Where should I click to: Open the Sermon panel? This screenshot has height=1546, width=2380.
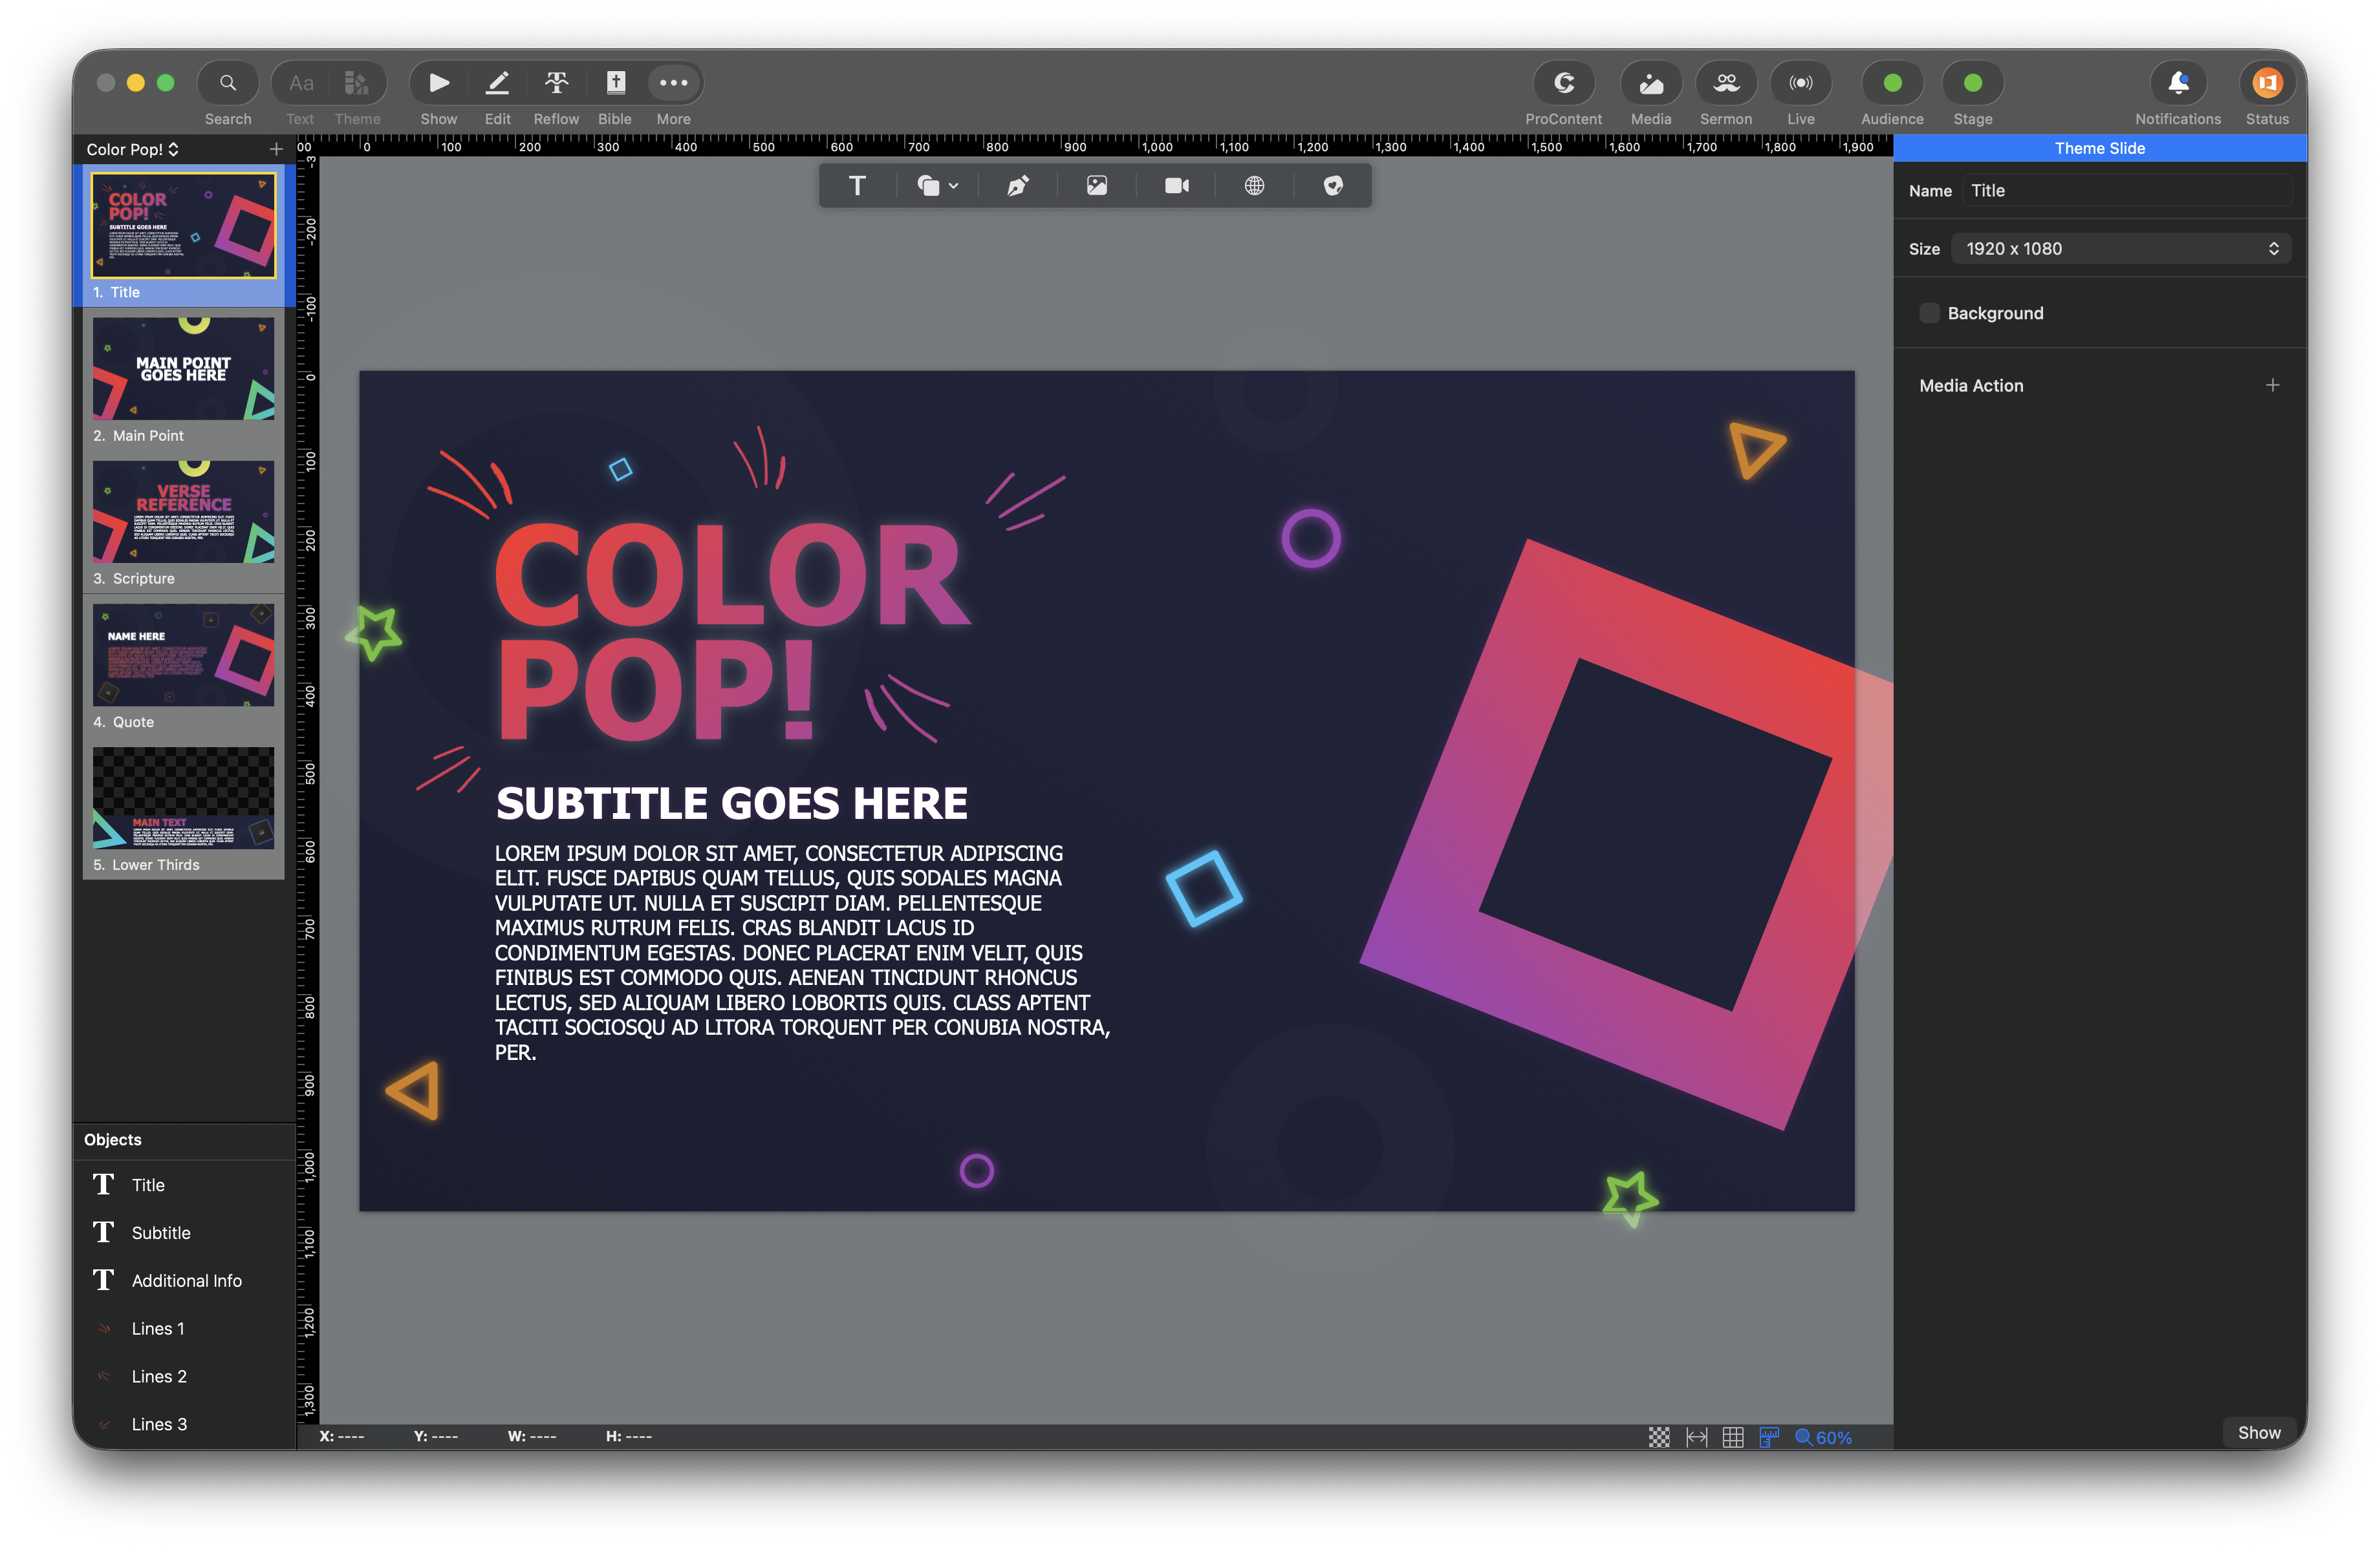(1725, 84)
